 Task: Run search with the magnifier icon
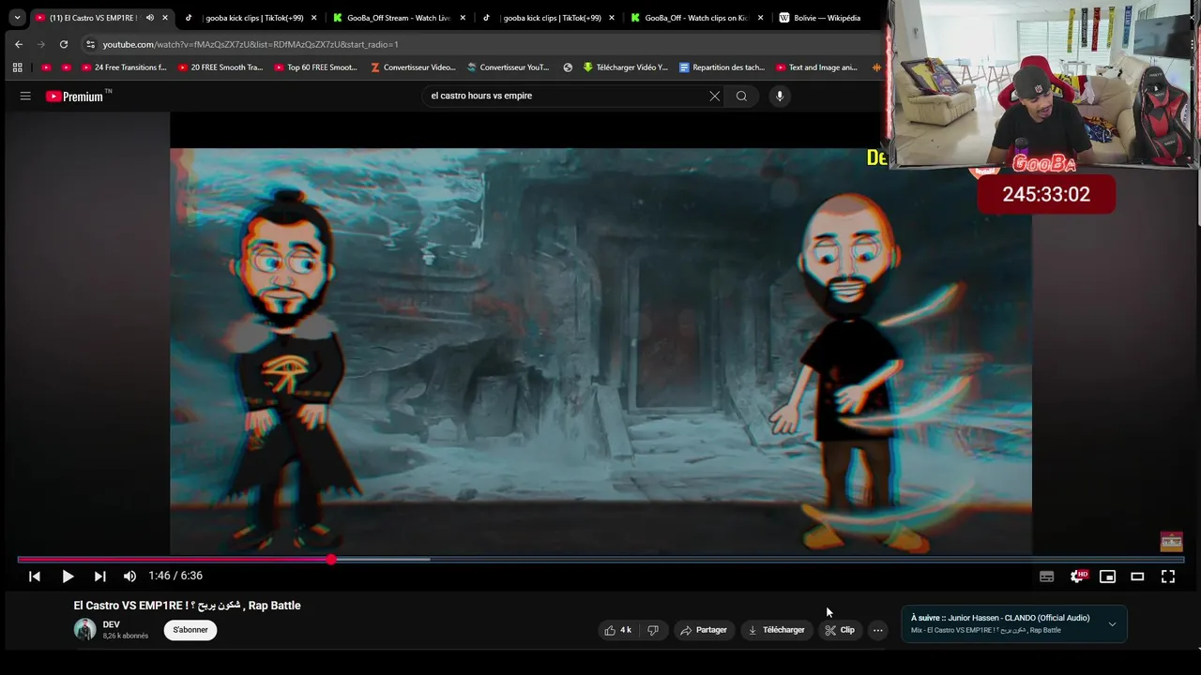741,96
